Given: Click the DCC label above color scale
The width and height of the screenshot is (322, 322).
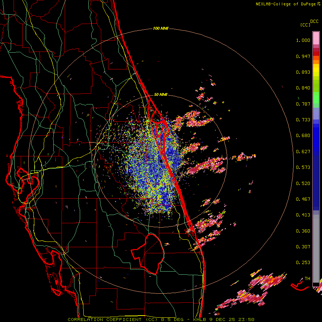Looking at the screenshot, I should [x=314, y=21].
